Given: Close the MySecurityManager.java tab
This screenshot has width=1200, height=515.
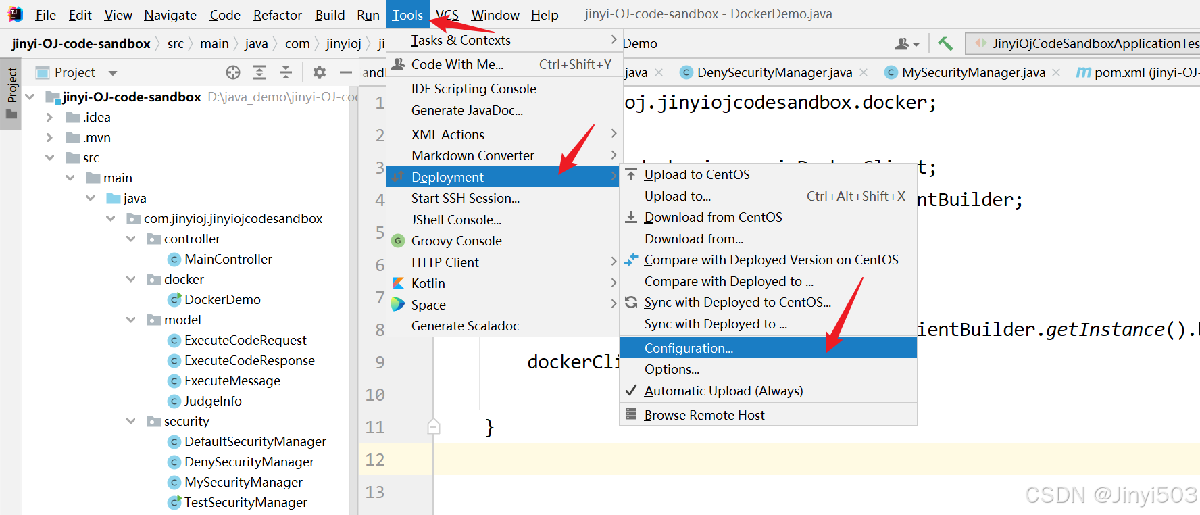Looking at the screenshot, I should [x=1056, y=72].
